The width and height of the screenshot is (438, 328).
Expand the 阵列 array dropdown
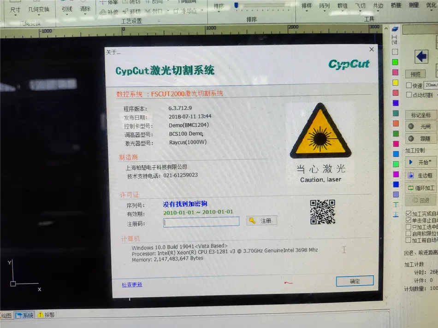tap(325, 6)
